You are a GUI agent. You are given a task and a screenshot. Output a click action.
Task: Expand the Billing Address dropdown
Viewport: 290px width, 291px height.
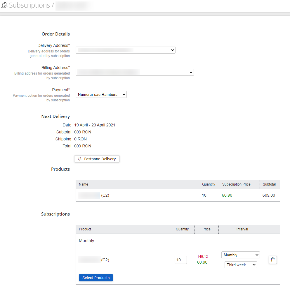[x=135, y=72]
